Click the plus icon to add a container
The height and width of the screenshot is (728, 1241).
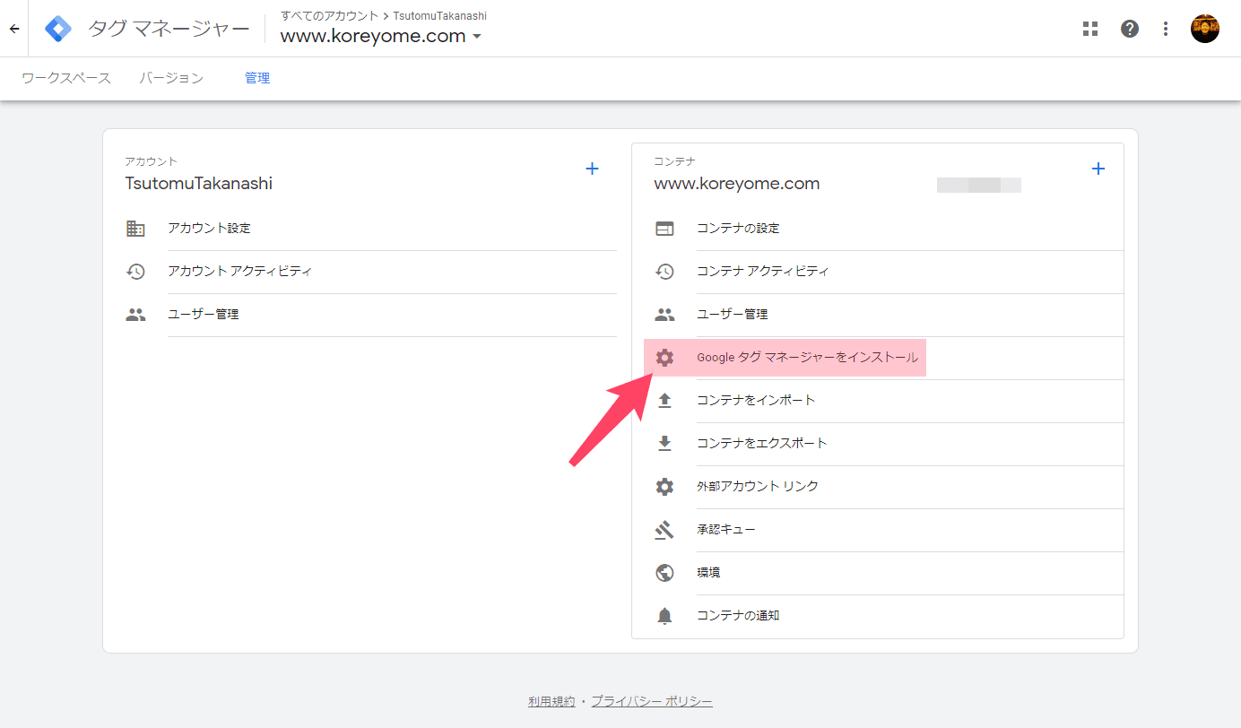coord(1098,169)
